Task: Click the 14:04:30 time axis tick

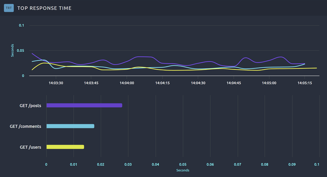Action: click(198, 83)
